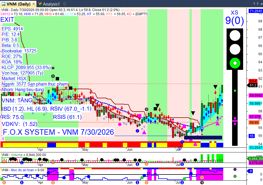Click the cyan 53.2547 price label
The image size is (263, 185).
click(256, 147)
